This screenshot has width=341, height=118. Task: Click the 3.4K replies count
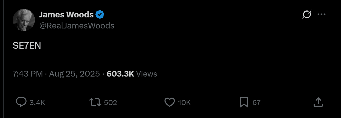37,103
